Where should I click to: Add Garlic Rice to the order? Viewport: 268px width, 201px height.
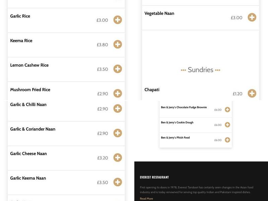click(x=117, y=20)
